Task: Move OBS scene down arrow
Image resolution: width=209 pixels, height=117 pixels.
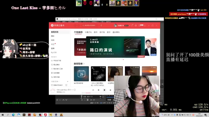Action: click(x=66, y=100)
